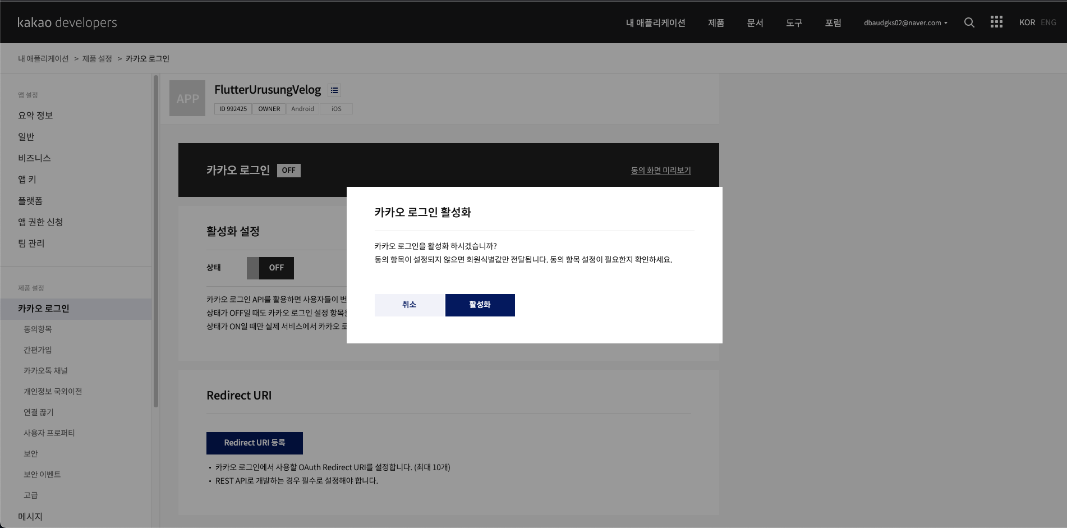Open 카카오톡 채널 submenu item

point(45,370)
